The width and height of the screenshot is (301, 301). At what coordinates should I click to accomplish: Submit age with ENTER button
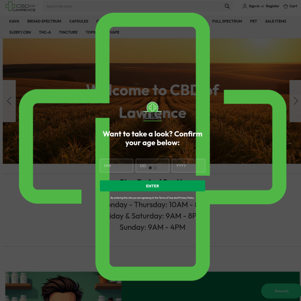pyautogui.click(x=153, y=186)
